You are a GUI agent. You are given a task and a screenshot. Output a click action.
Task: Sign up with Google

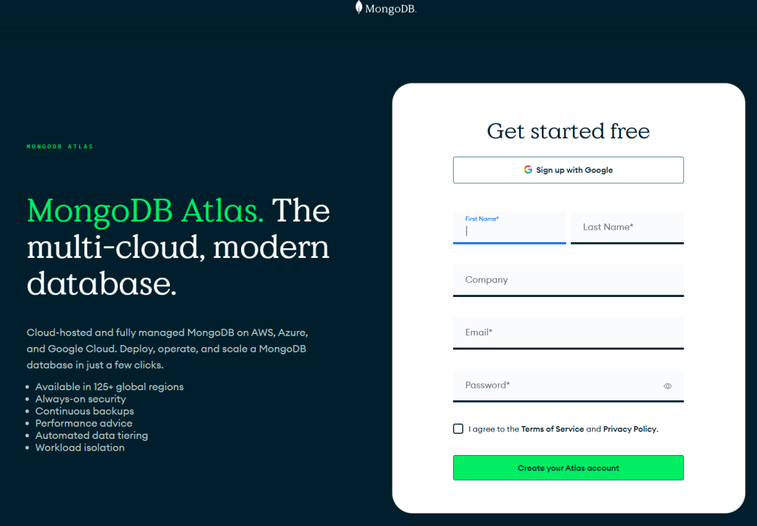point(568,170)
